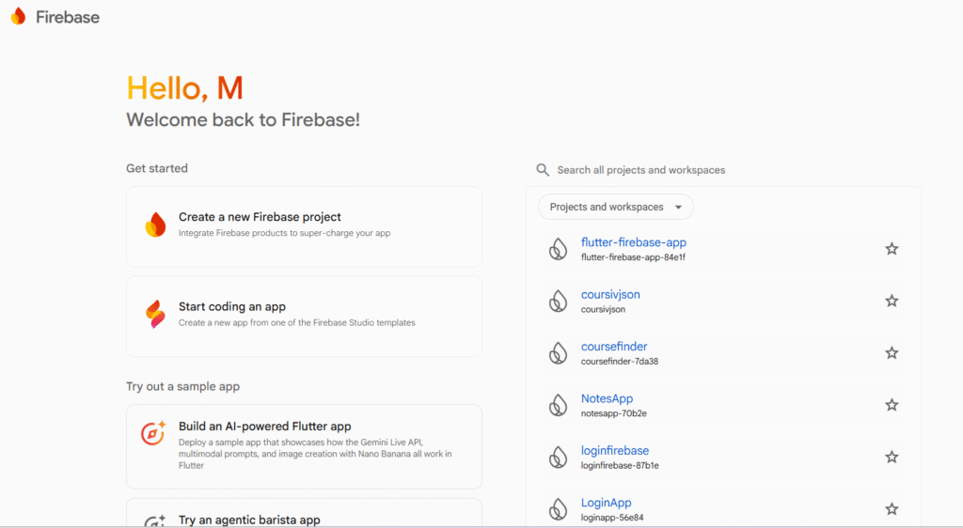Open the coursivjson project link
Screen dimensions: 963x528
pos(610,295)
